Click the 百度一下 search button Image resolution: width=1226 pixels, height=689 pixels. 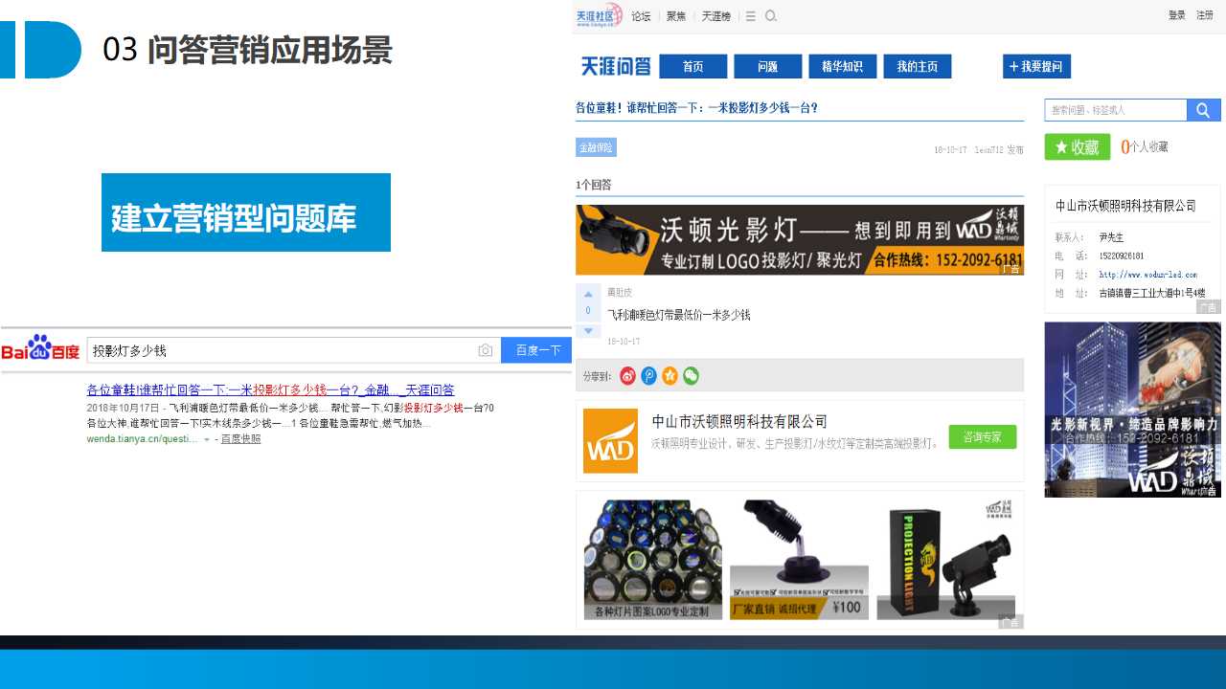tap(536, 350)
